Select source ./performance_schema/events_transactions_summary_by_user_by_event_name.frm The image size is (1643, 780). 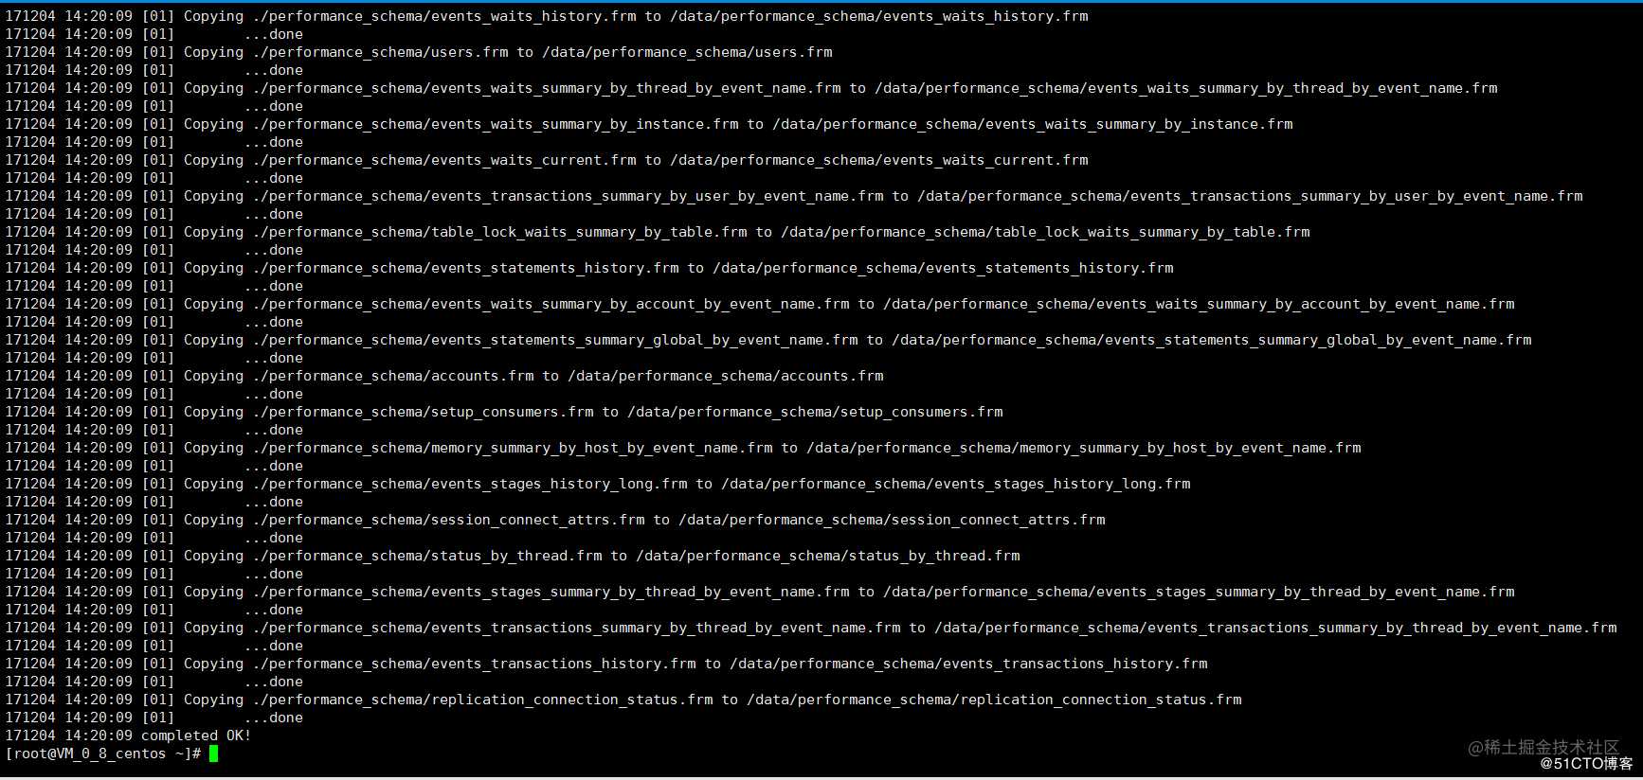tap(568, 196)
